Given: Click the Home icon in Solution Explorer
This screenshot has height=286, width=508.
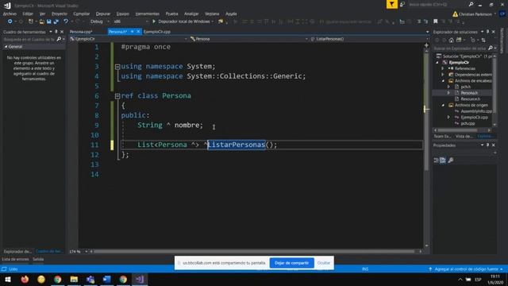Looking at the screenshot, I should [x=451, y=40].
